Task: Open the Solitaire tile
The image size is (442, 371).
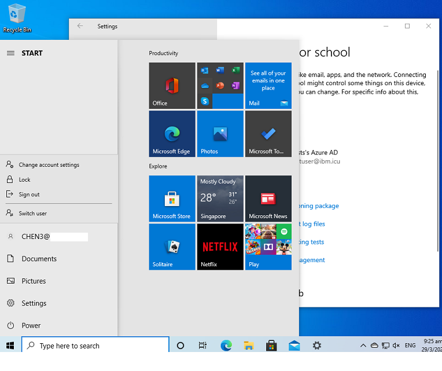Action: (172, 247)
